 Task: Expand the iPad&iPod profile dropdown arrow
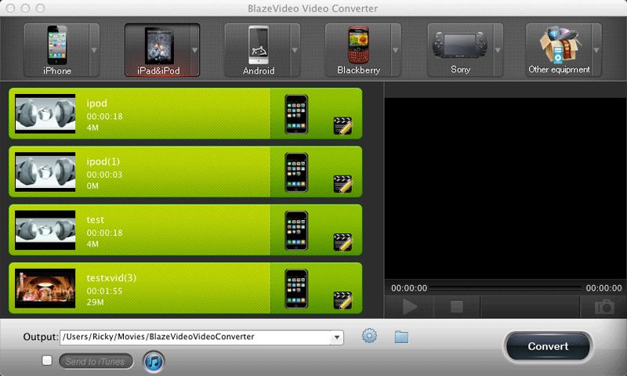point(195,50)
